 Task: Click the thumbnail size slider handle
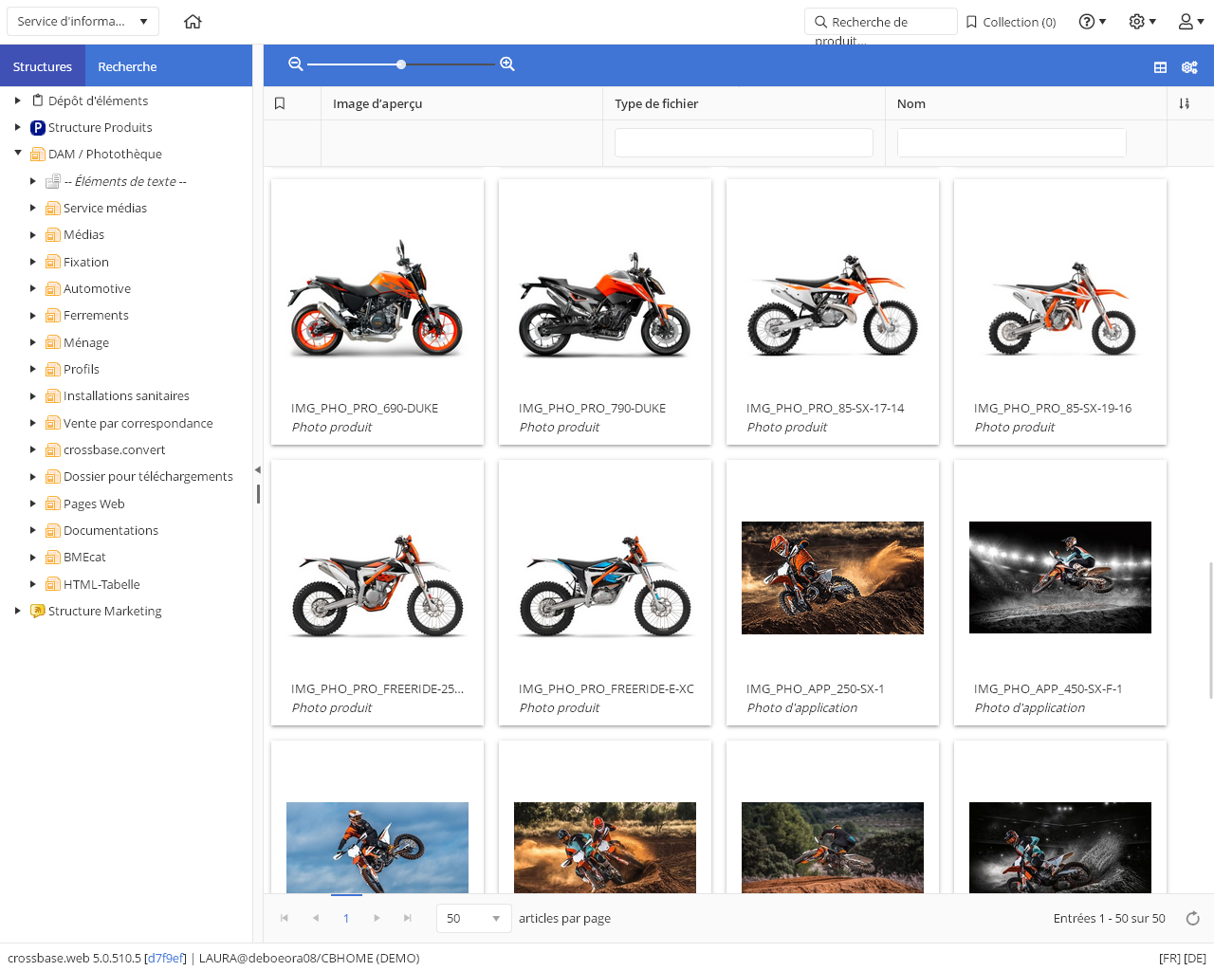coord(401,64)
